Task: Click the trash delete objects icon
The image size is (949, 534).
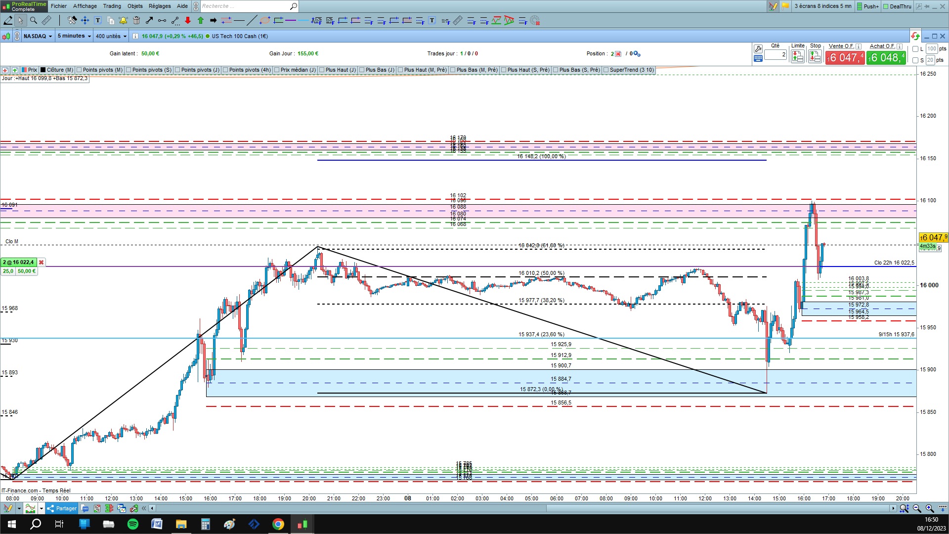Action: [x=136, y=20]
